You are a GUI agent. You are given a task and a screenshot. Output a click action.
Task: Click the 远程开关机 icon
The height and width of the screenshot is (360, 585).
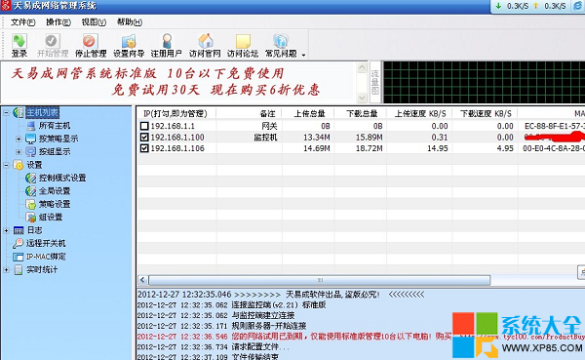pyautogui.click(x=18, y=244)
